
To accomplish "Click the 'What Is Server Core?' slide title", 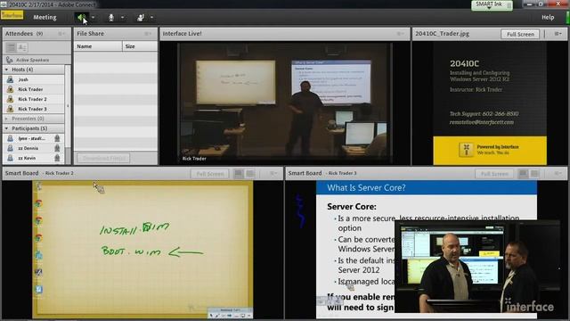I will tap(366, 188).
